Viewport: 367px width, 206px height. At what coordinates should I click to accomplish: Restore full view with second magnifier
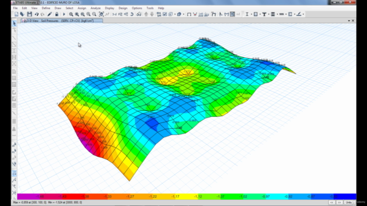coord(77,14)
